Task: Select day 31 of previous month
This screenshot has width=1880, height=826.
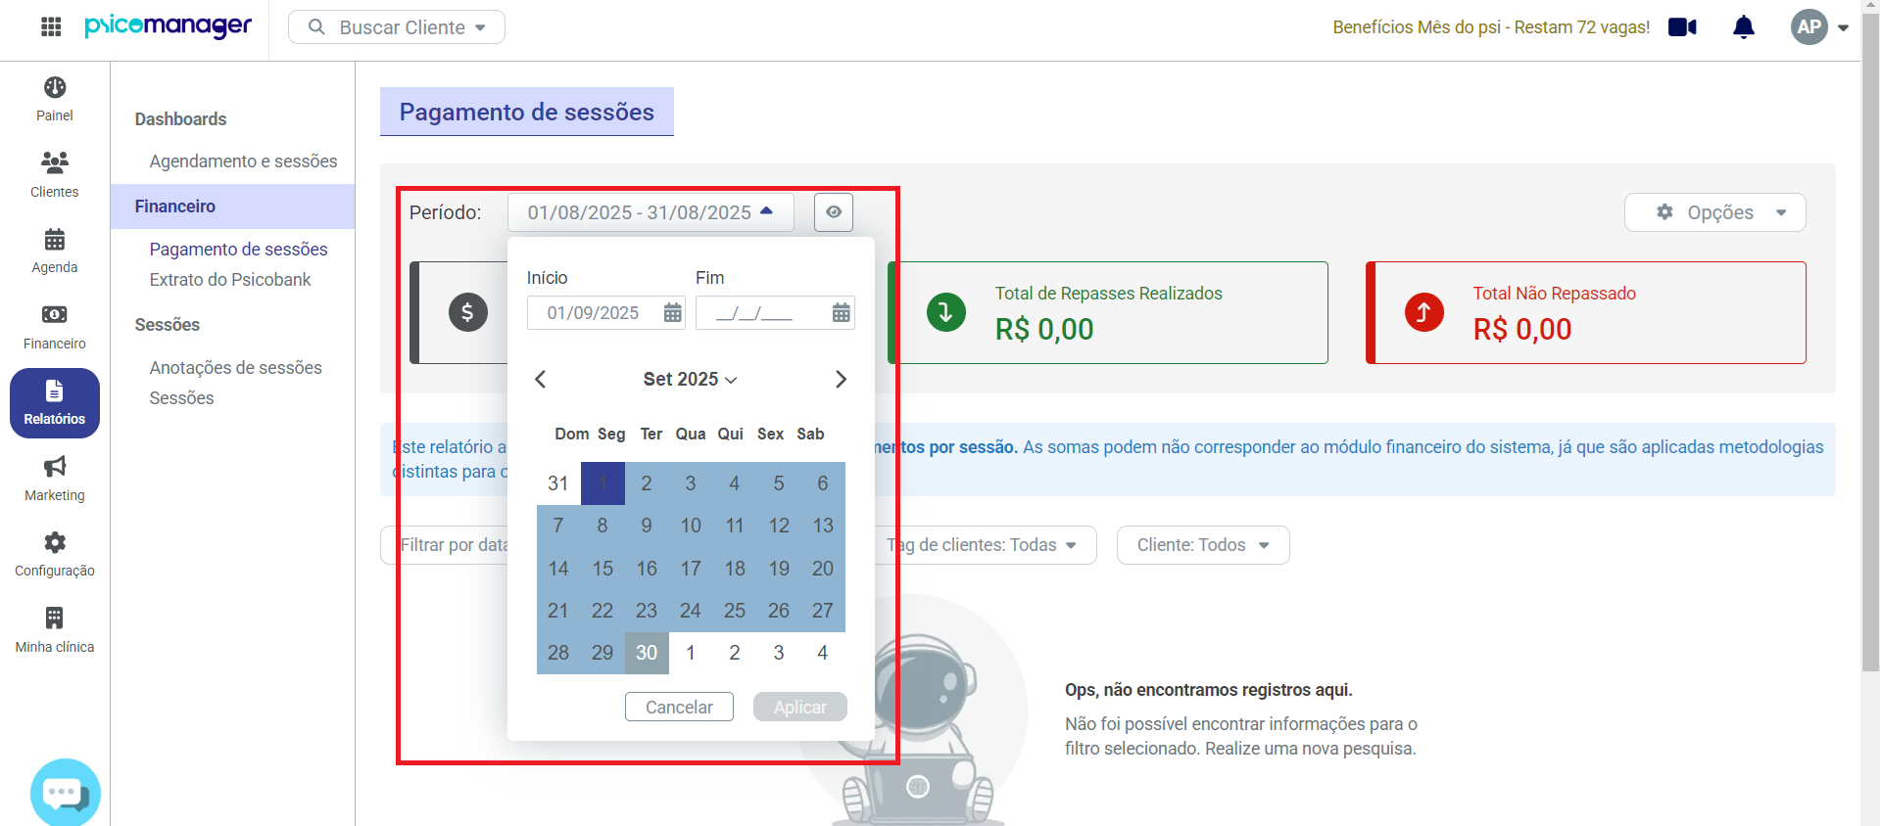Action: pos(558,483)
